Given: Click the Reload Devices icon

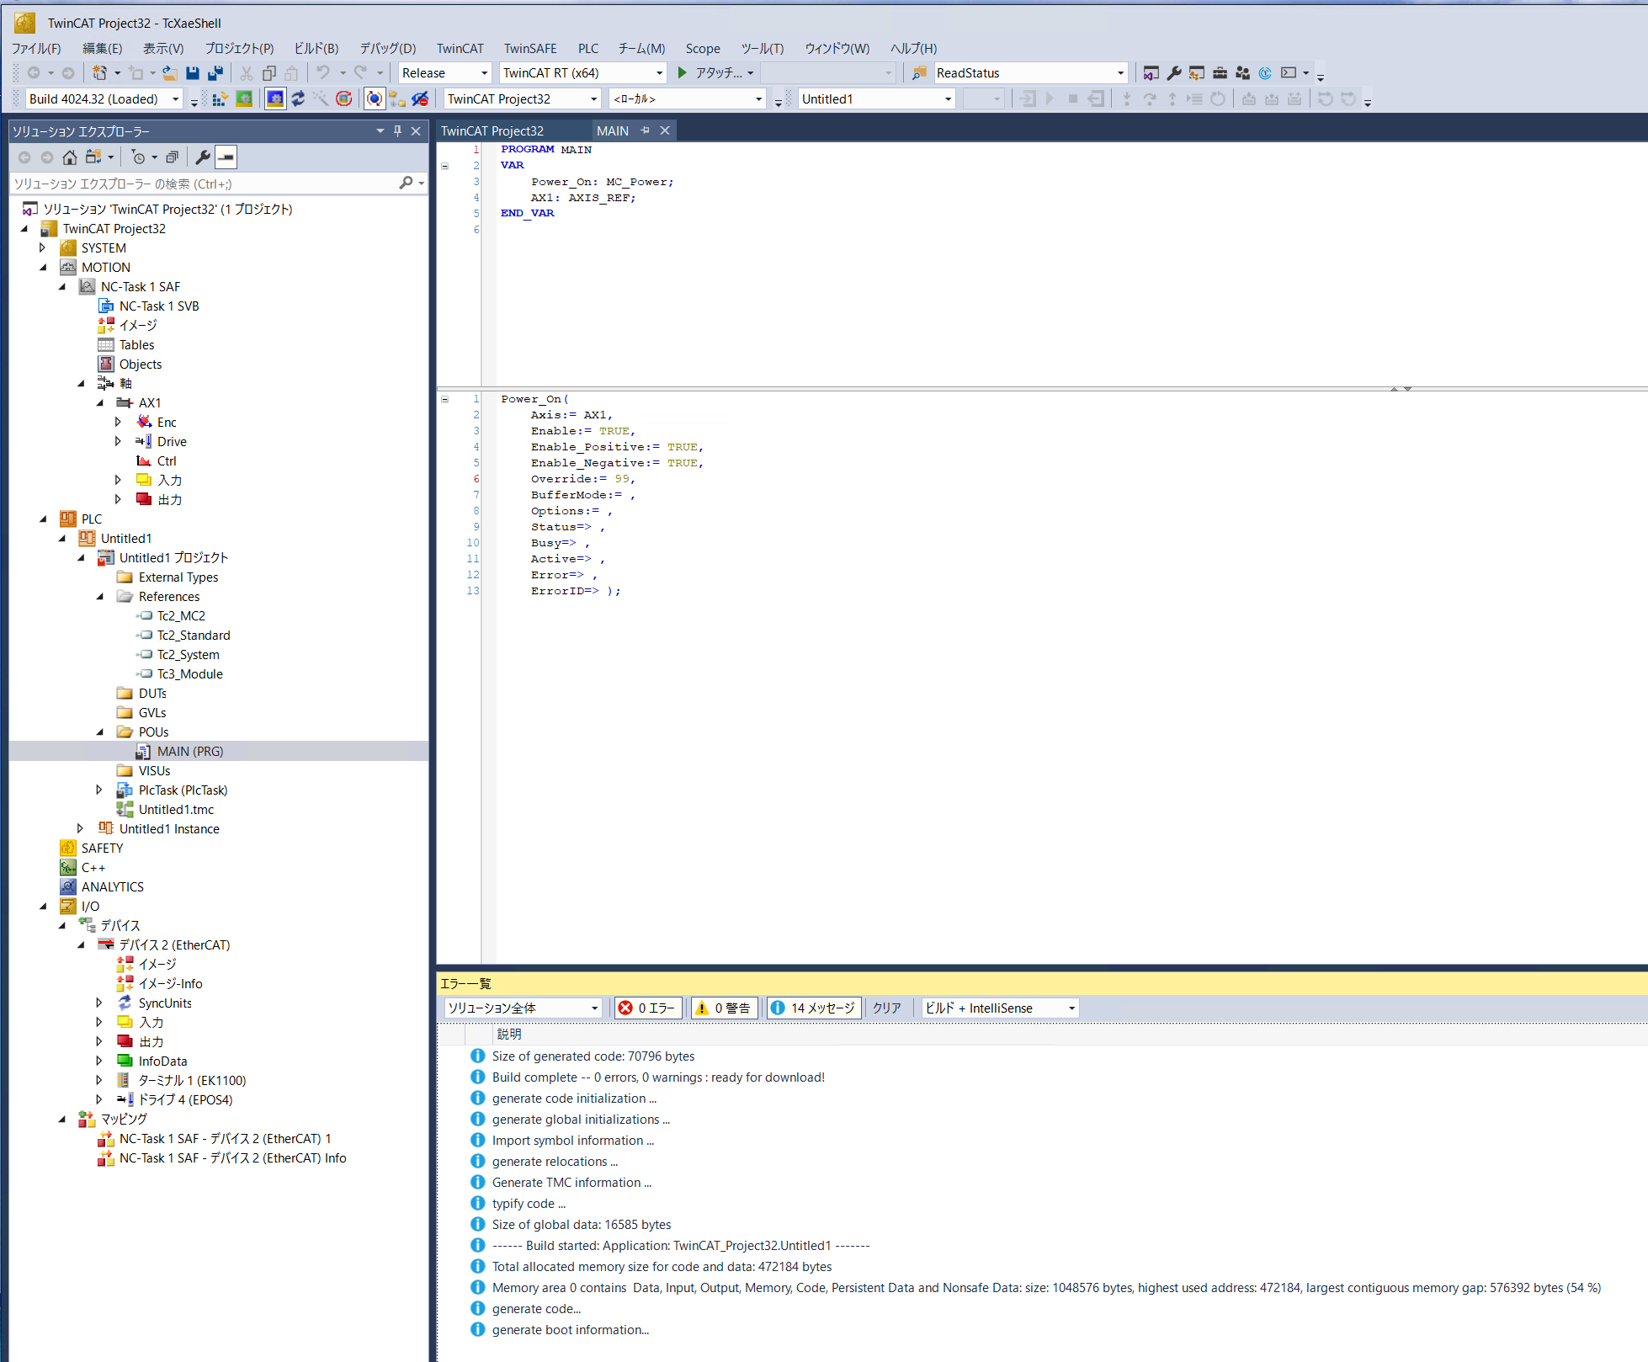Looking at the screenshot, I should [298, 99].
